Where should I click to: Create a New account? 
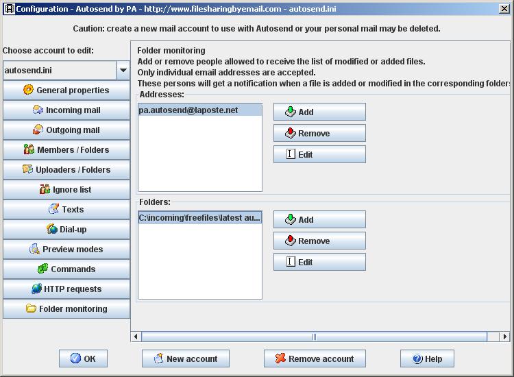pos(186,358)
